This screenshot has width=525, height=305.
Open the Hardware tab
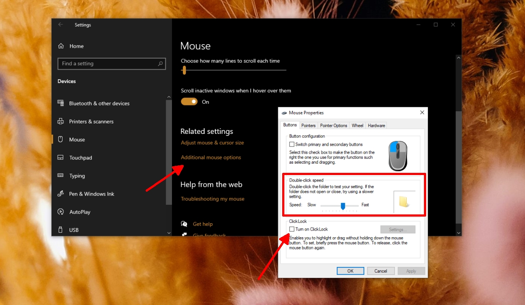click(x=376, y=125)
